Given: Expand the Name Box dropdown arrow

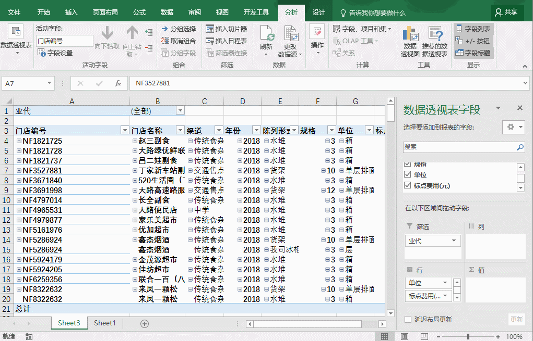Looking at the screenshot, I should (50, 83).
